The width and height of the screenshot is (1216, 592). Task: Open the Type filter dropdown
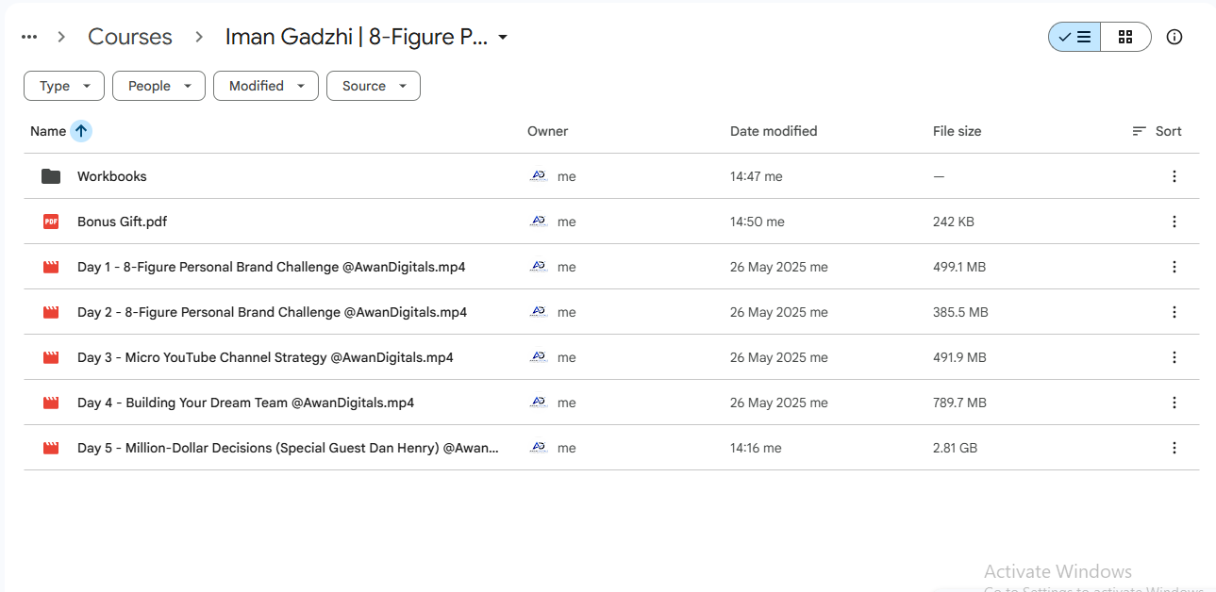coord(64,86)
